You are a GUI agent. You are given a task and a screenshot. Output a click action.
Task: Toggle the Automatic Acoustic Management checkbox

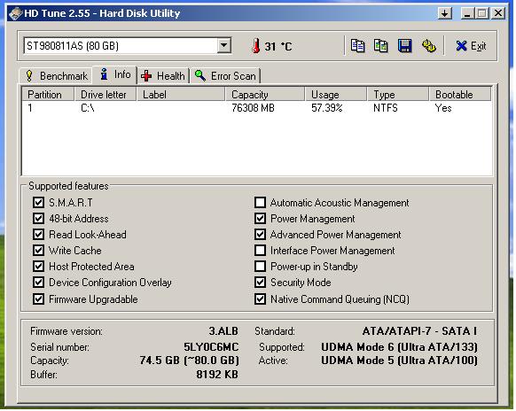click(260, 203)
